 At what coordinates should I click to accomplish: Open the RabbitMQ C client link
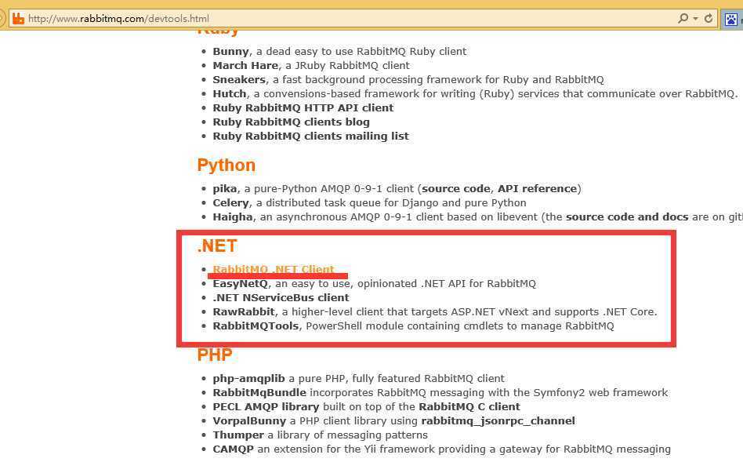coord(469,407)
